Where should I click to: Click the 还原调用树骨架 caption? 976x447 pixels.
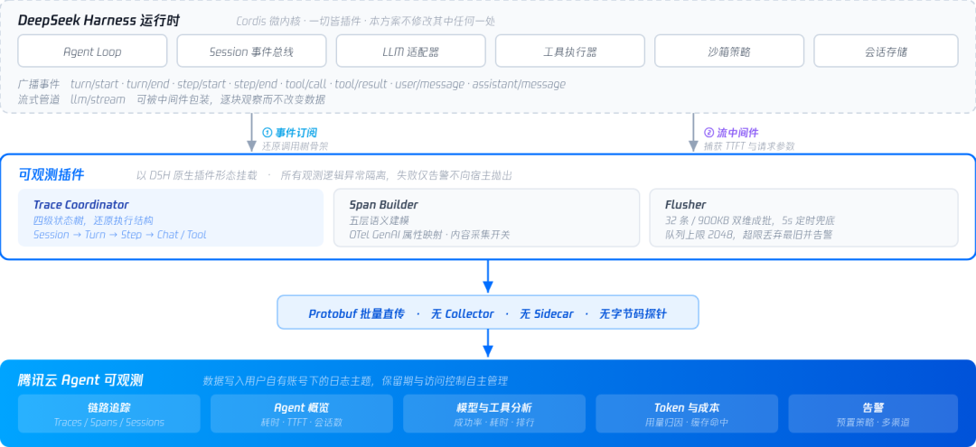tap(295, 146)
